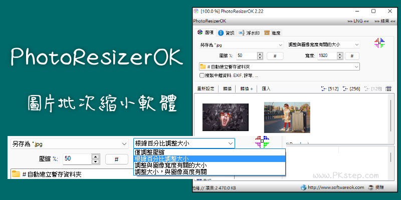Switch to the 進度 progress tab
Image resolution: width=401 pixels, height=200 pixels.
pyautogui.click(x=272, y=33)
